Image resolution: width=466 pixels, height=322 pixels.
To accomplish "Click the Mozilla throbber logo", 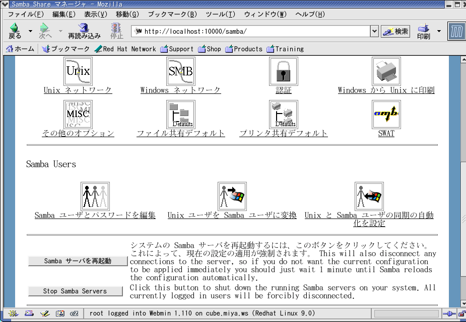I will [x=456, y=31].
